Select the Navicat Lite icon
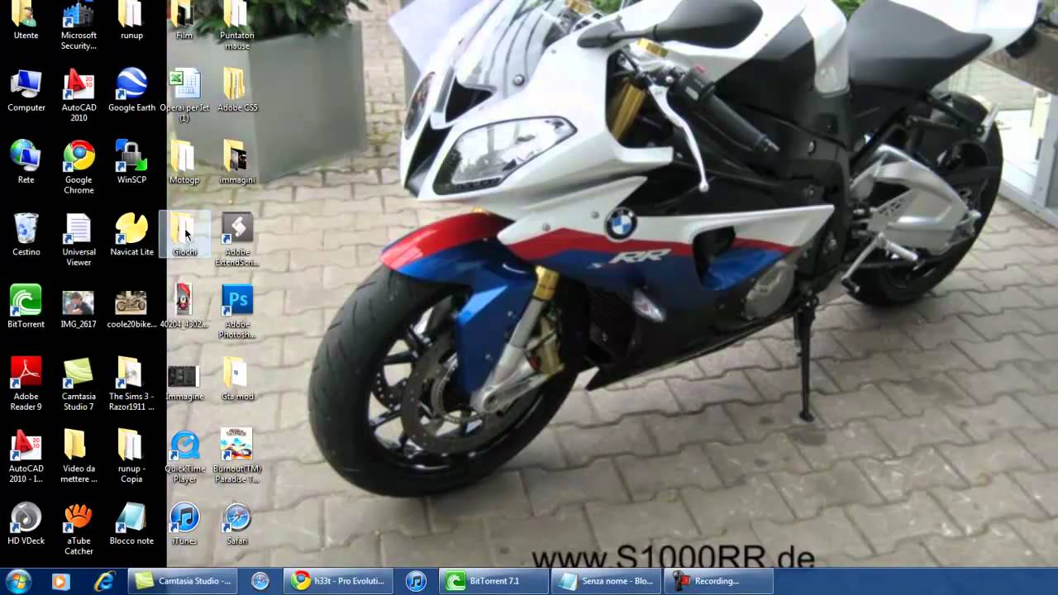1058x595 pixels. click(131, 230)
